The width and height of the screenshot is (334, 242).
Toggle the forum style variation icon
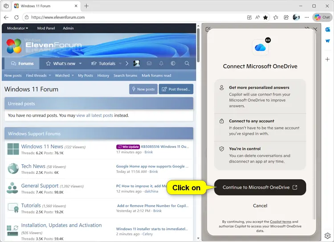173,63
